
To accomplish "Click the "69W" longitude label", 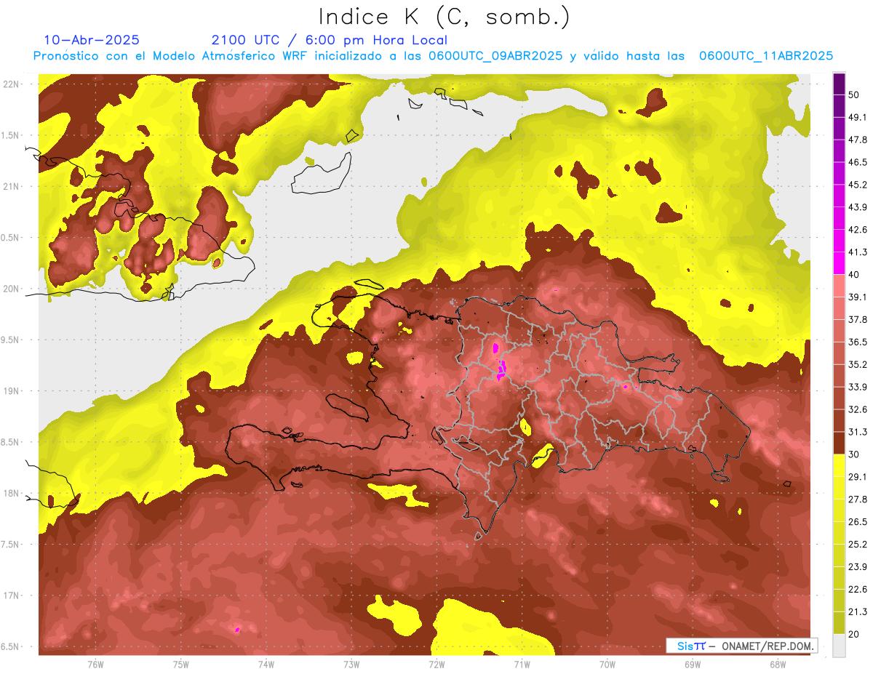I will (693, 664).
